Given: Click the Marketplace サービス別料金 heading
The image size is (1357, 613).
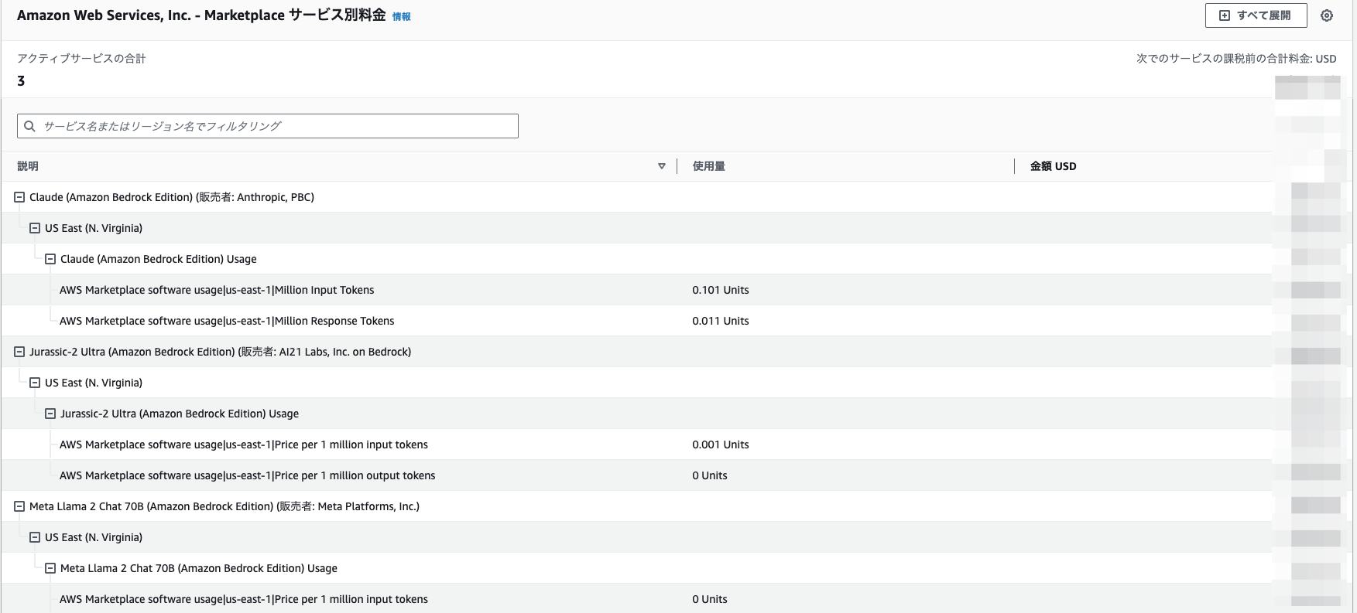Looking at the screenshot, I should click(201, 15).
